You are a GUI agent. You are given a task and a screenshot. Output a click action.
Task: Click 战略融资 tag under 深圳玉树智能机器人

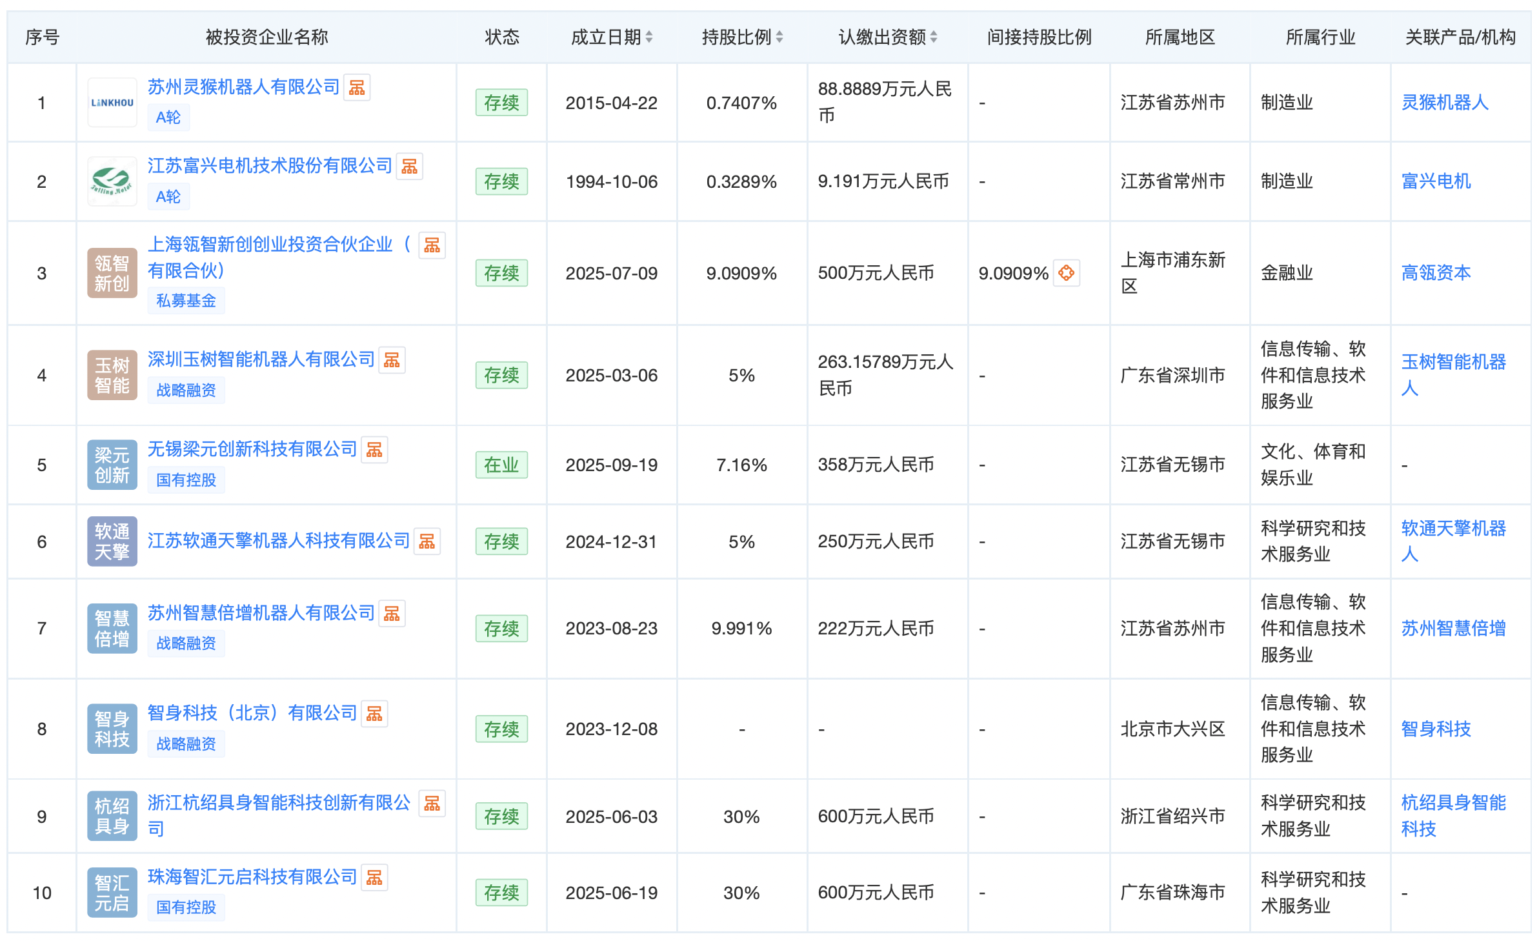tap(186, 390)
